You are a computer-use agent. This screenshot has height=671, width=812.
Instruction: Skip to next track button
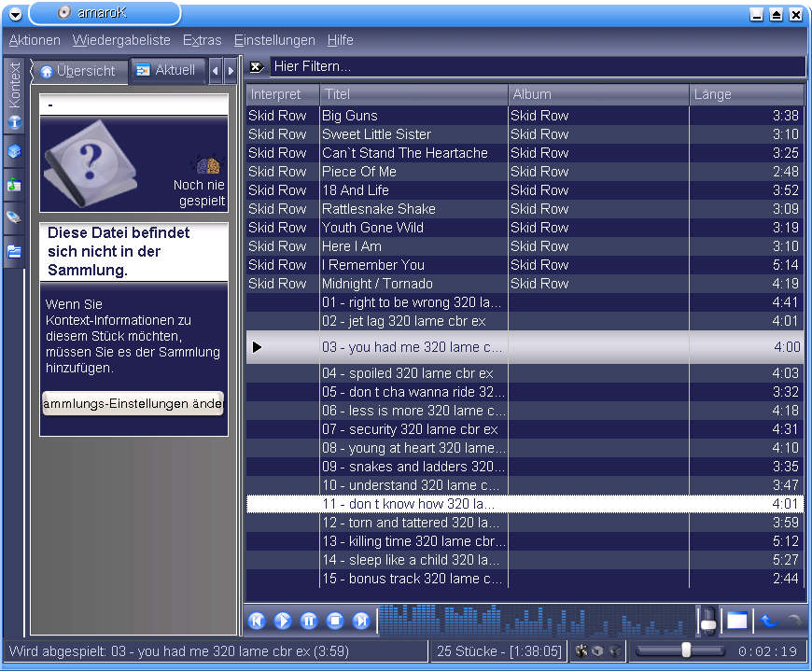[361, 621]
